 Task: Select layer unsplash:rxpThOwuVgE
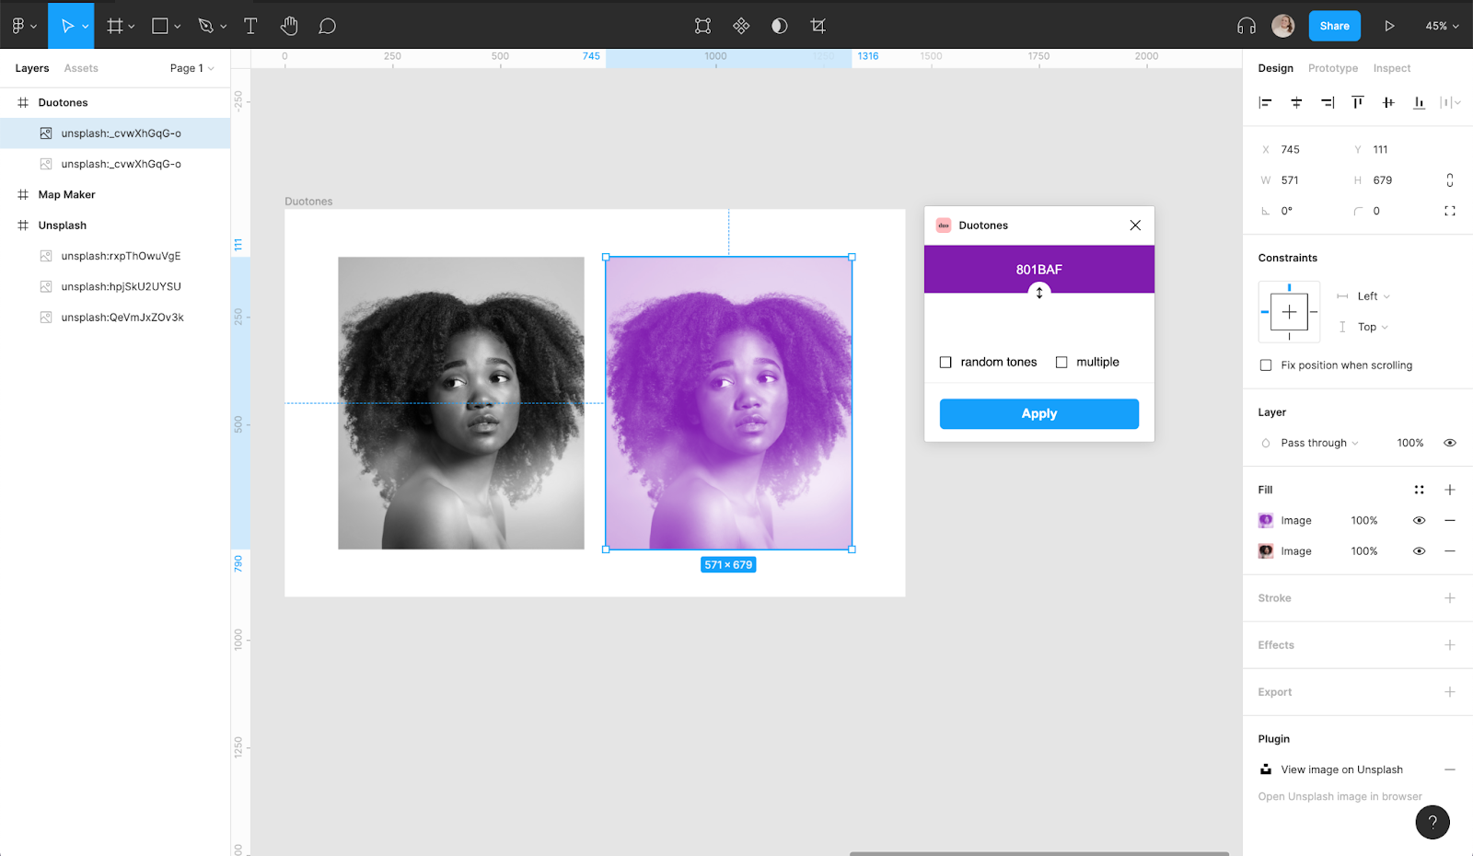(x=122, y=256)
